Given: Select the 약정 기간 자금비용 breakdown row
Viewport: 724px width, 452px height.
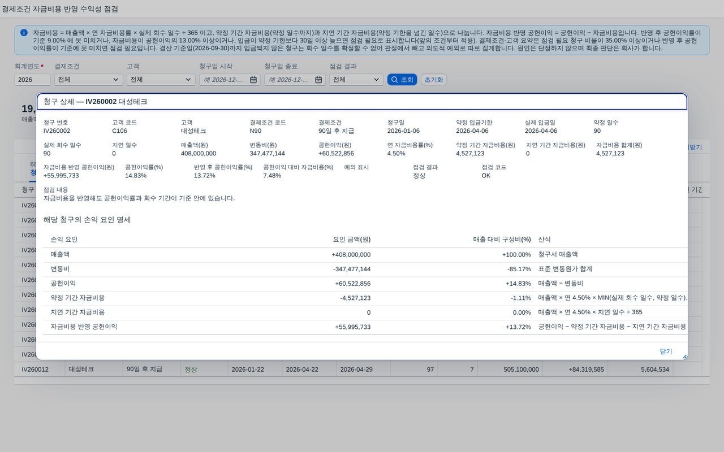Looking at the screenshot, I should click(365, 298).
